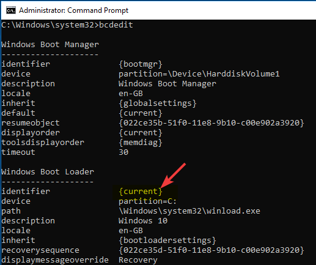Click the {bootloadersettings} inherit value
This screenshot has height=265, width=316.
(x=167, y=241)
